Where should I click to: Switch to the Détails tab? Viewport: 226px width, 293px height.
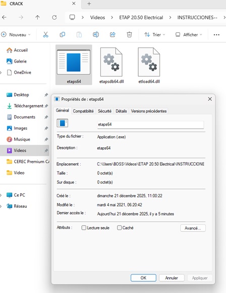tap(121, 111)
